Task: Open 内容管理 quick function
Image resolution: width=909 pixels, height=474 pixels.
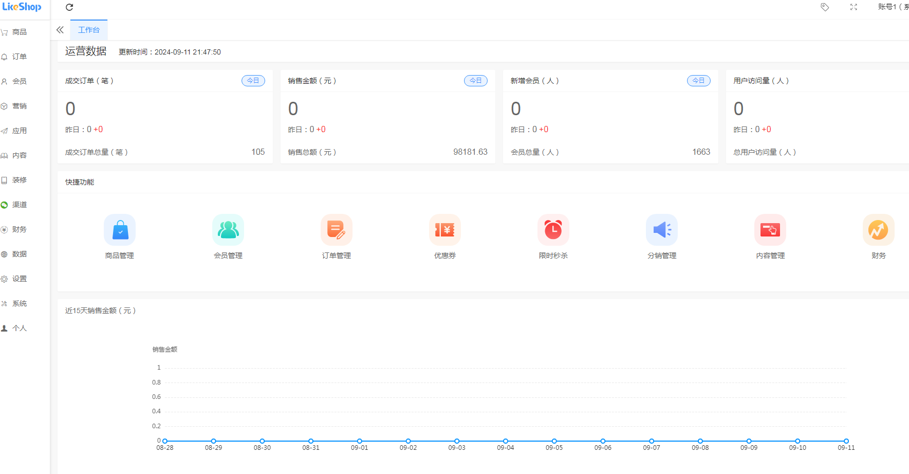Action: coord(770,230)
